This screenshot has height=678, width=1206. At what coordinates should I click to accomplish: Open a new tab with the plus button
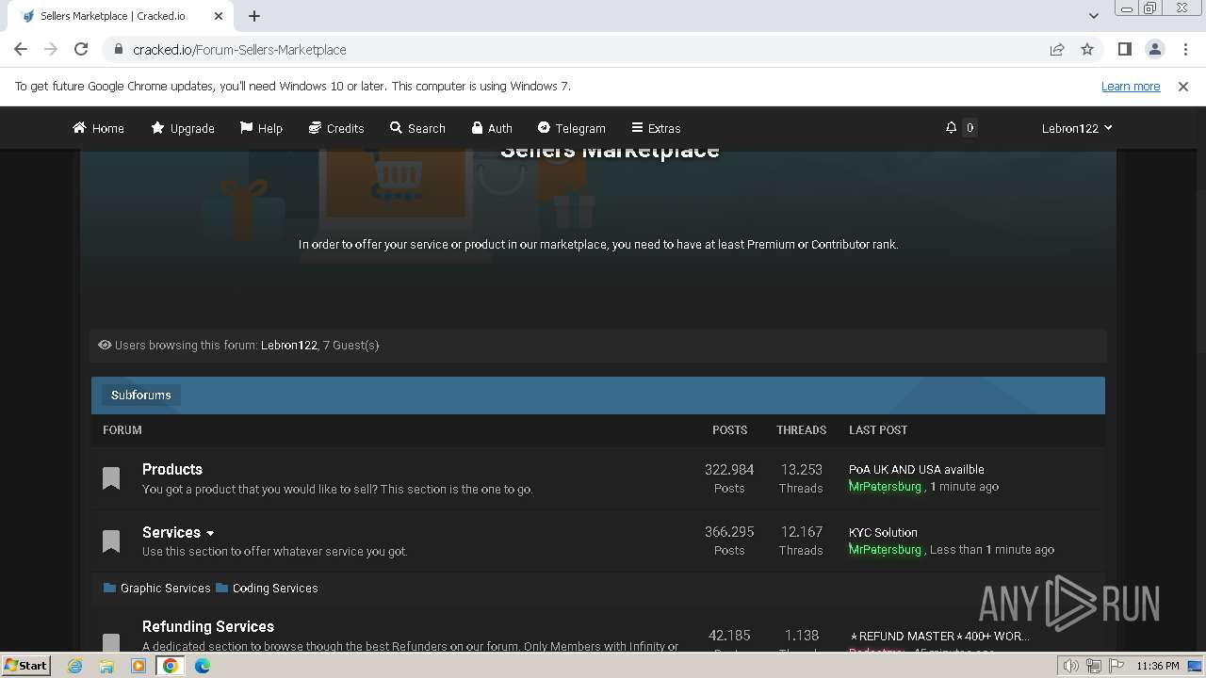pyautogui.click(x=254, y=16)
